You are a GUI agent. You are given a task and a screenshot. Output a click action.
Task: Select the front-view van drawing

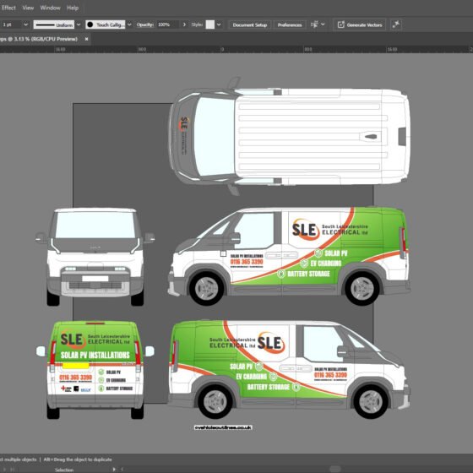(95, 257)
